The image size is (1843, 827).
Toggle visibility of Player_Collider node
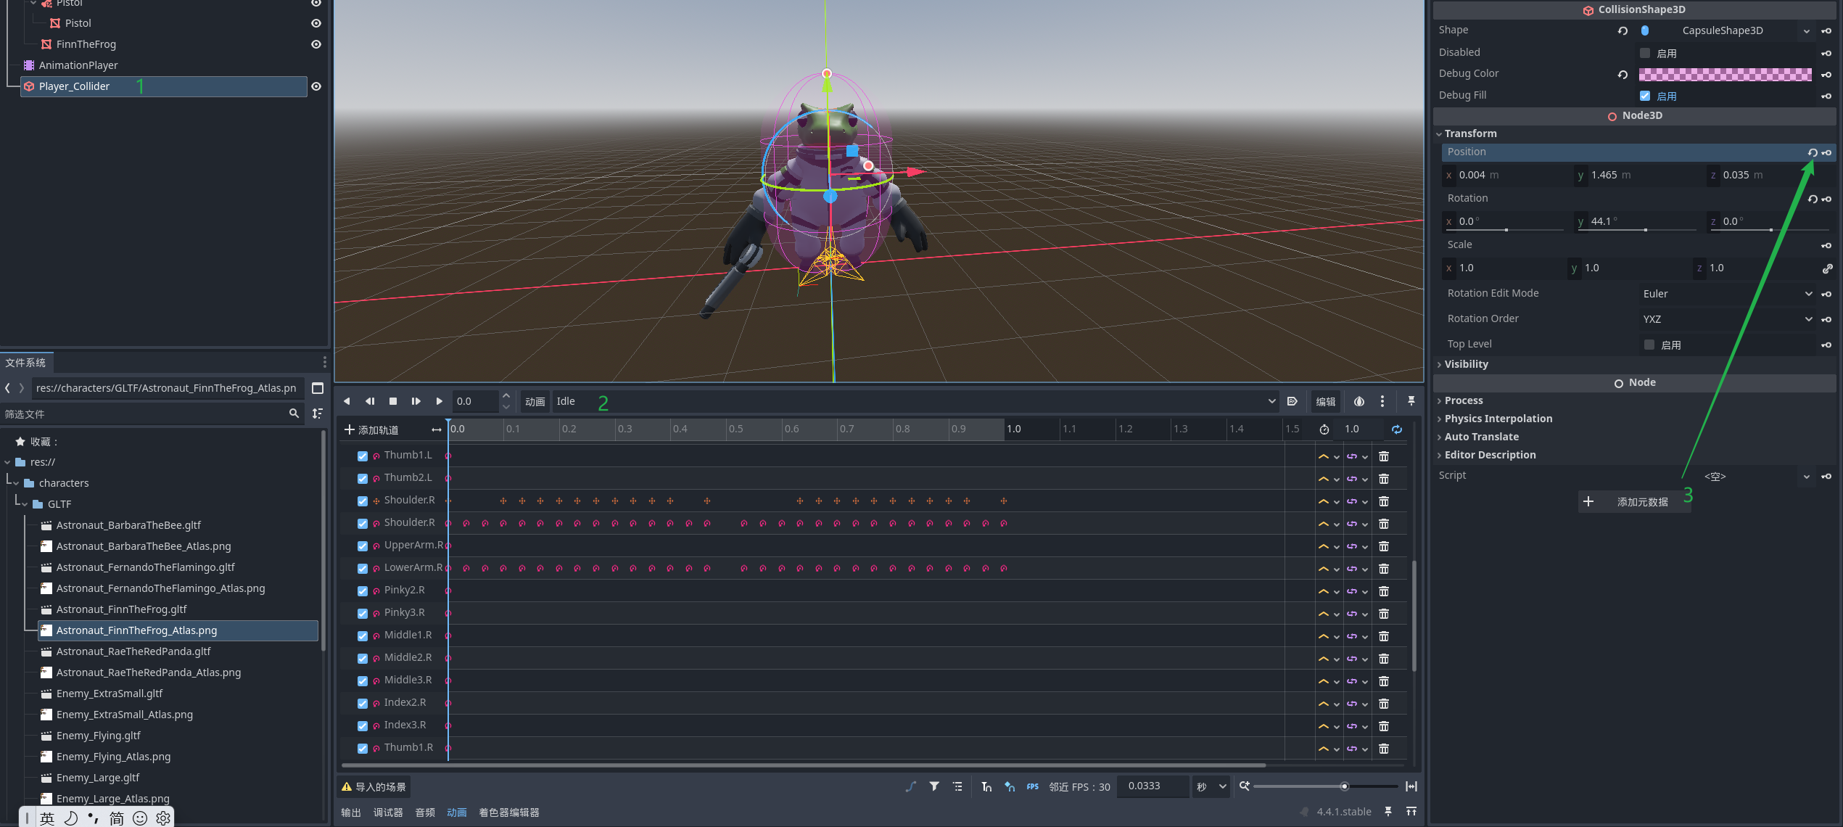click(316, 86)
